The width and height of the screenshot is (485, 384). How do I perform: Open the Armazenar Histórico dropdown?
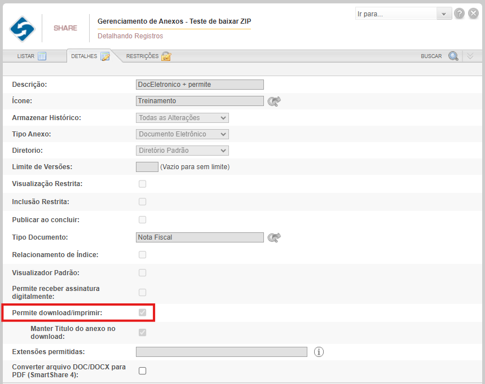point(182,118)
